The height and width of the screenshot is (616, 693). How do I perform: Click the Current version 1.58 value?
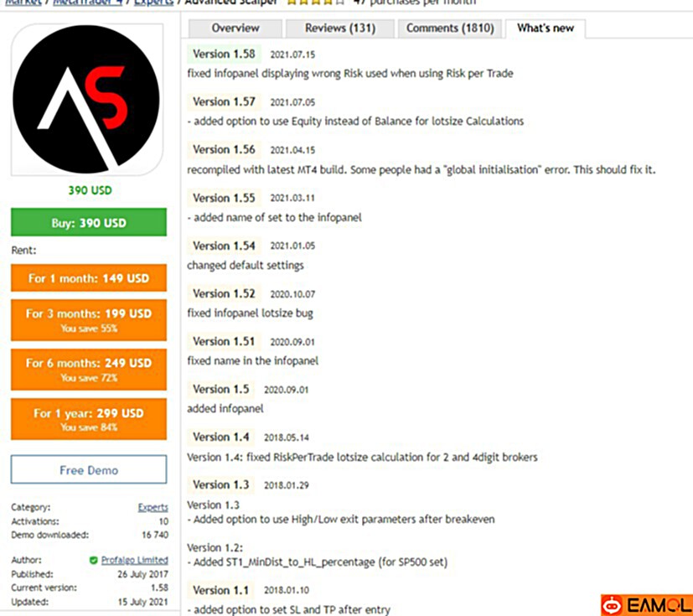(159, 588)
